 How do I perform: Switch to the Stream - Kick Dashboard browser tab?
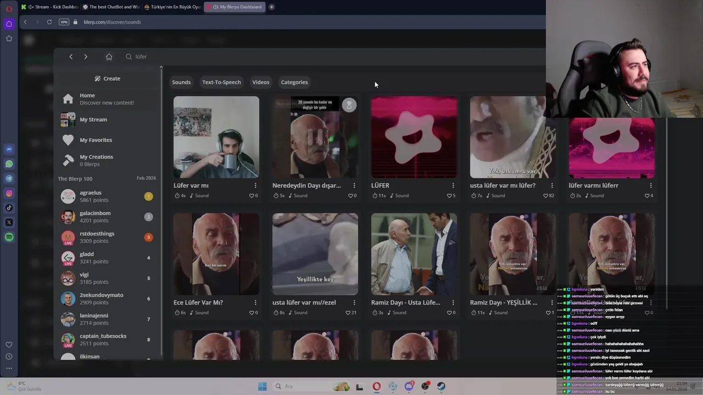49,7
